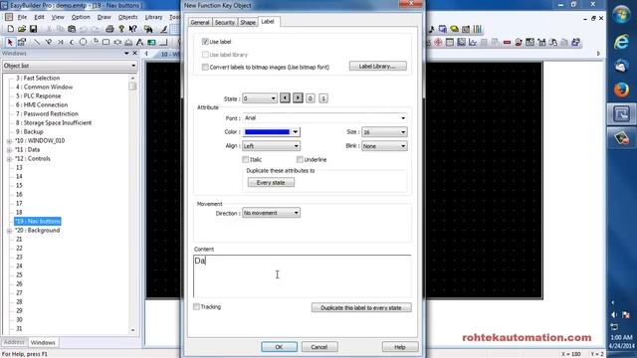
Task: Select *19 : Nav buttons in the window tree
Action: tap(38, 221)
